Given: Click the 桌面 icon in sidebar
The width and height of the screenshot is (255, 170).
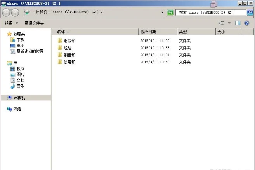Looking at the screenshot, I should coord(12,46).
